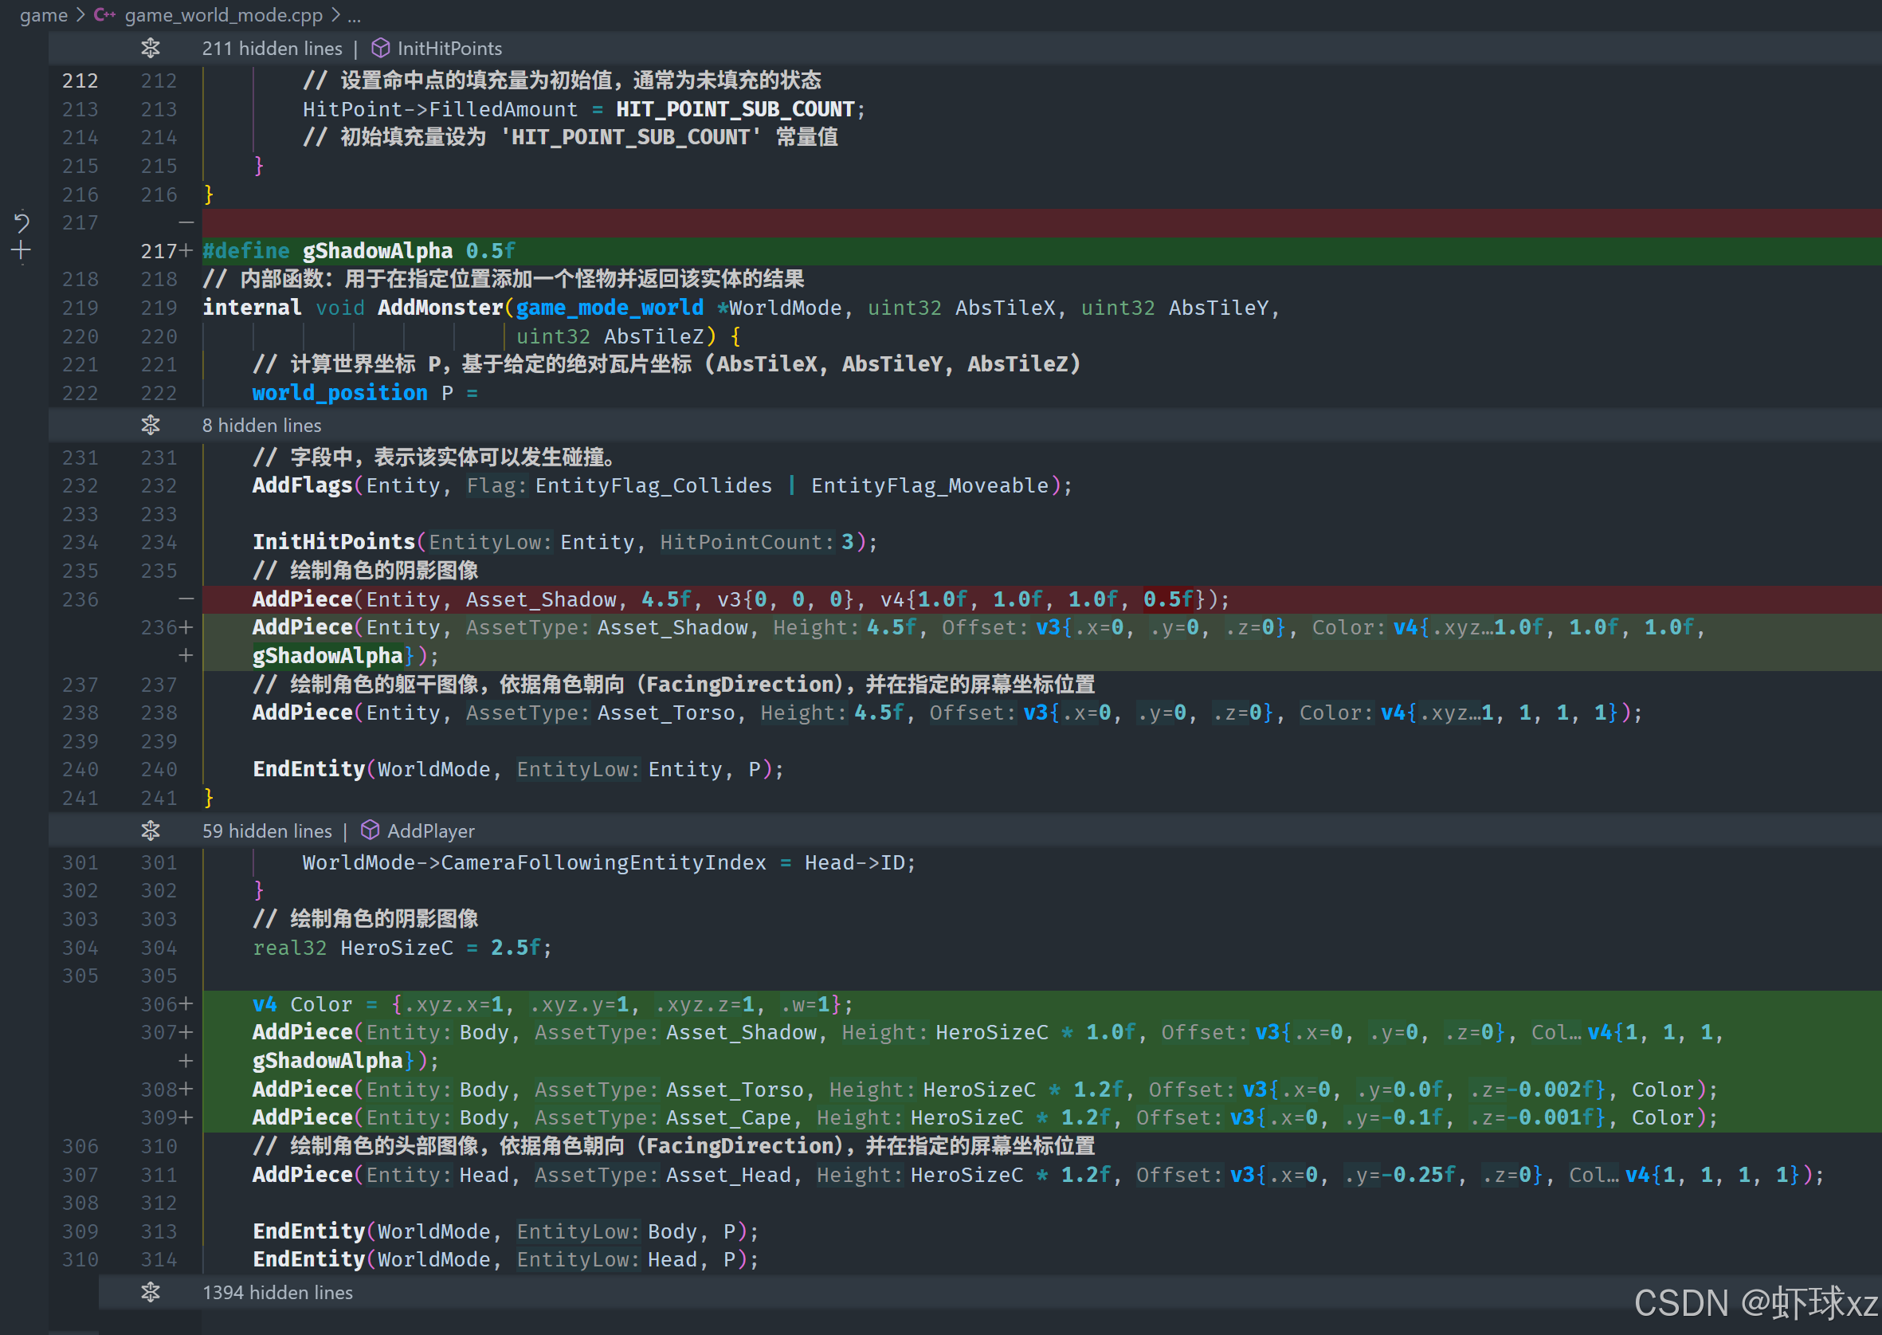This screenshot has width=1882, height=1335.
Task: Click unfold icon beside 59 hidden lines
Action: (x=151, y=830)
